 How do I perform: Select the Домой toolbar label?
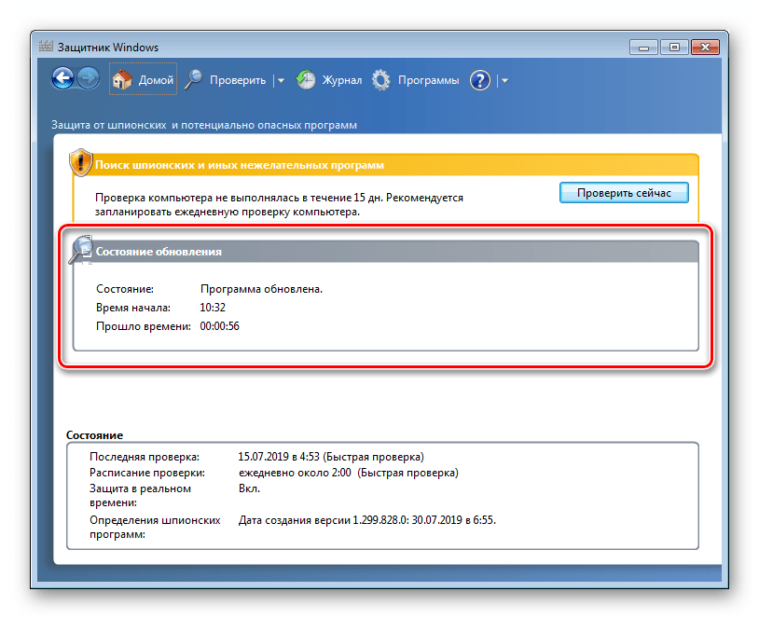click(156, 80)
